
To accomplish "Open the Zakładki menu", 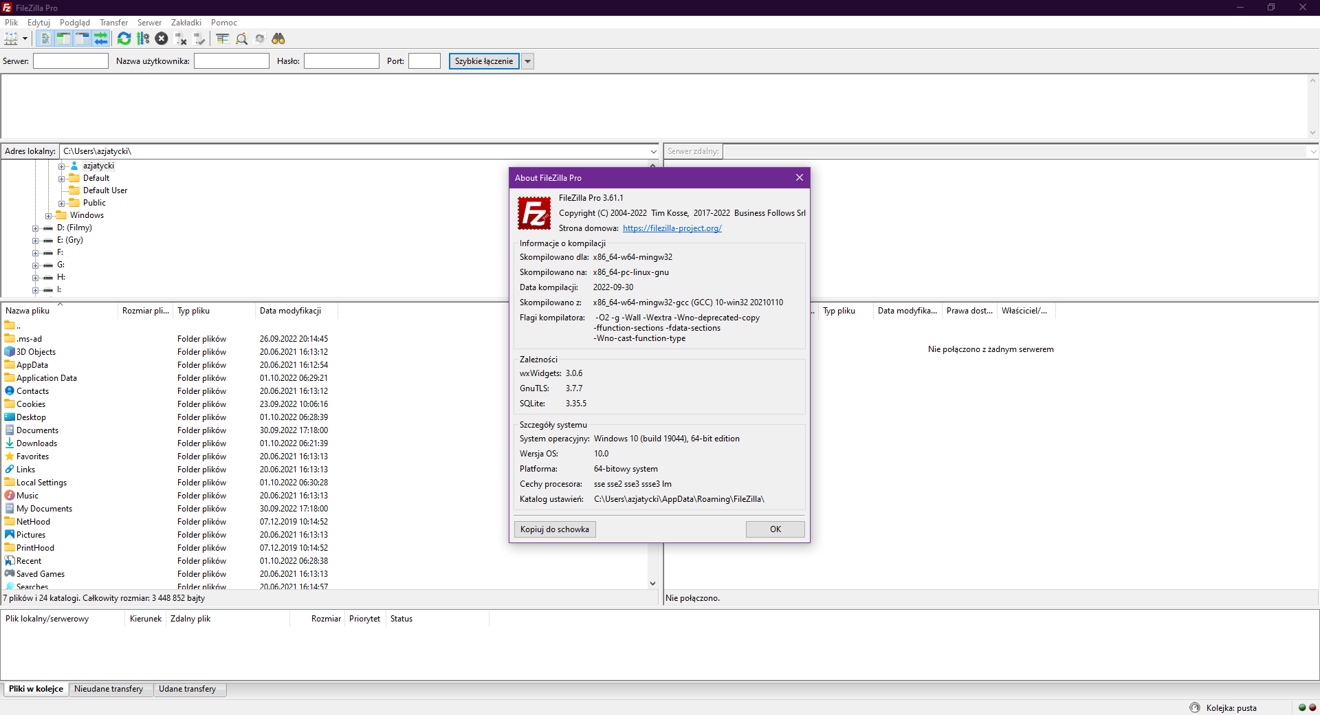I will tap(186, 23).
